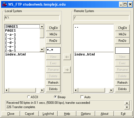134x118 pixels.
Task: Click the Close connection button
Action: pos(11,114)
